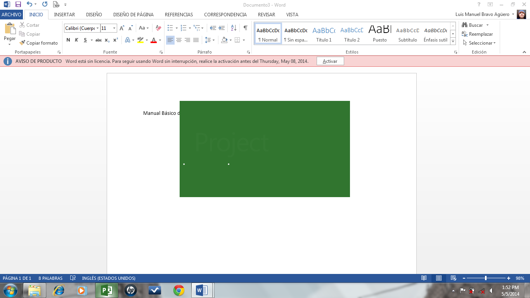Screen dimensions: 530x298
Task: Click the zoom slider handle in status bar
Action: coord(486,278)
